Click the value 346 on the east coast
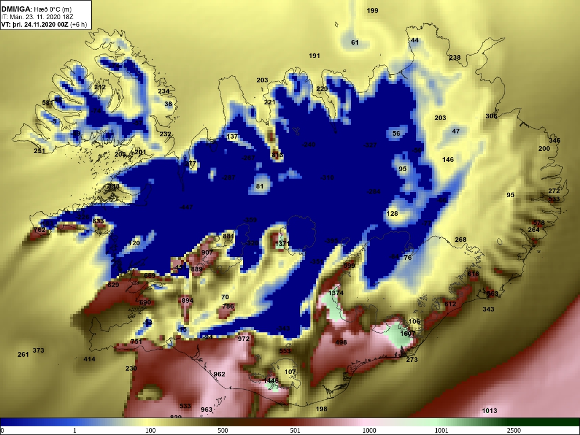 point(554,140)
